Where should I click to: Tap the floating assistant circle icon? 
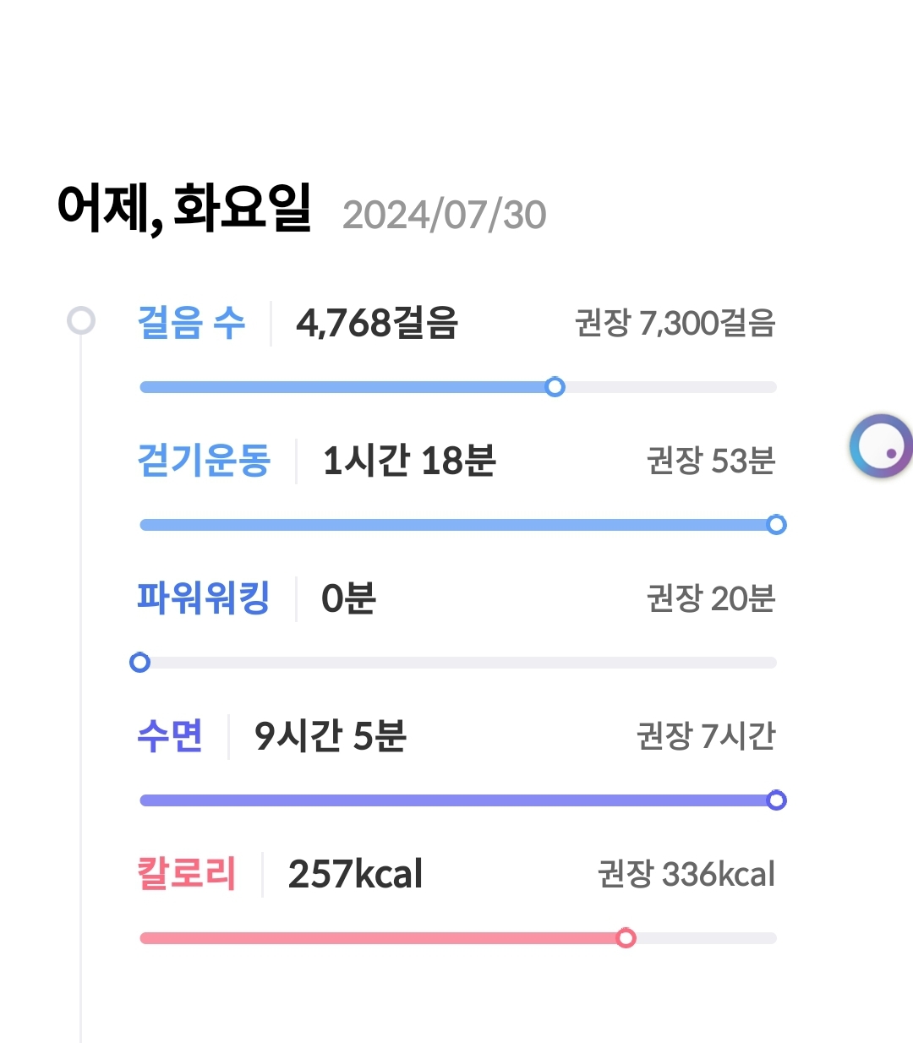click(881, 446)
